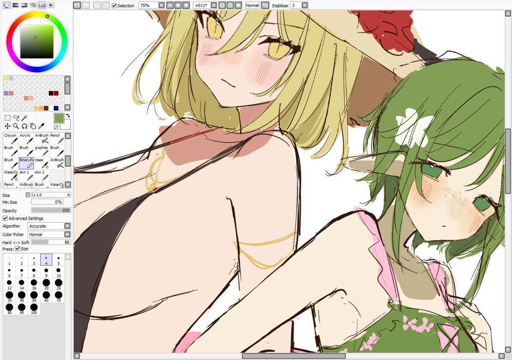The height and width of the screenshot is (360, 512).
Task: Zoom out with the minus button
Action: click(x=170, y=5)
